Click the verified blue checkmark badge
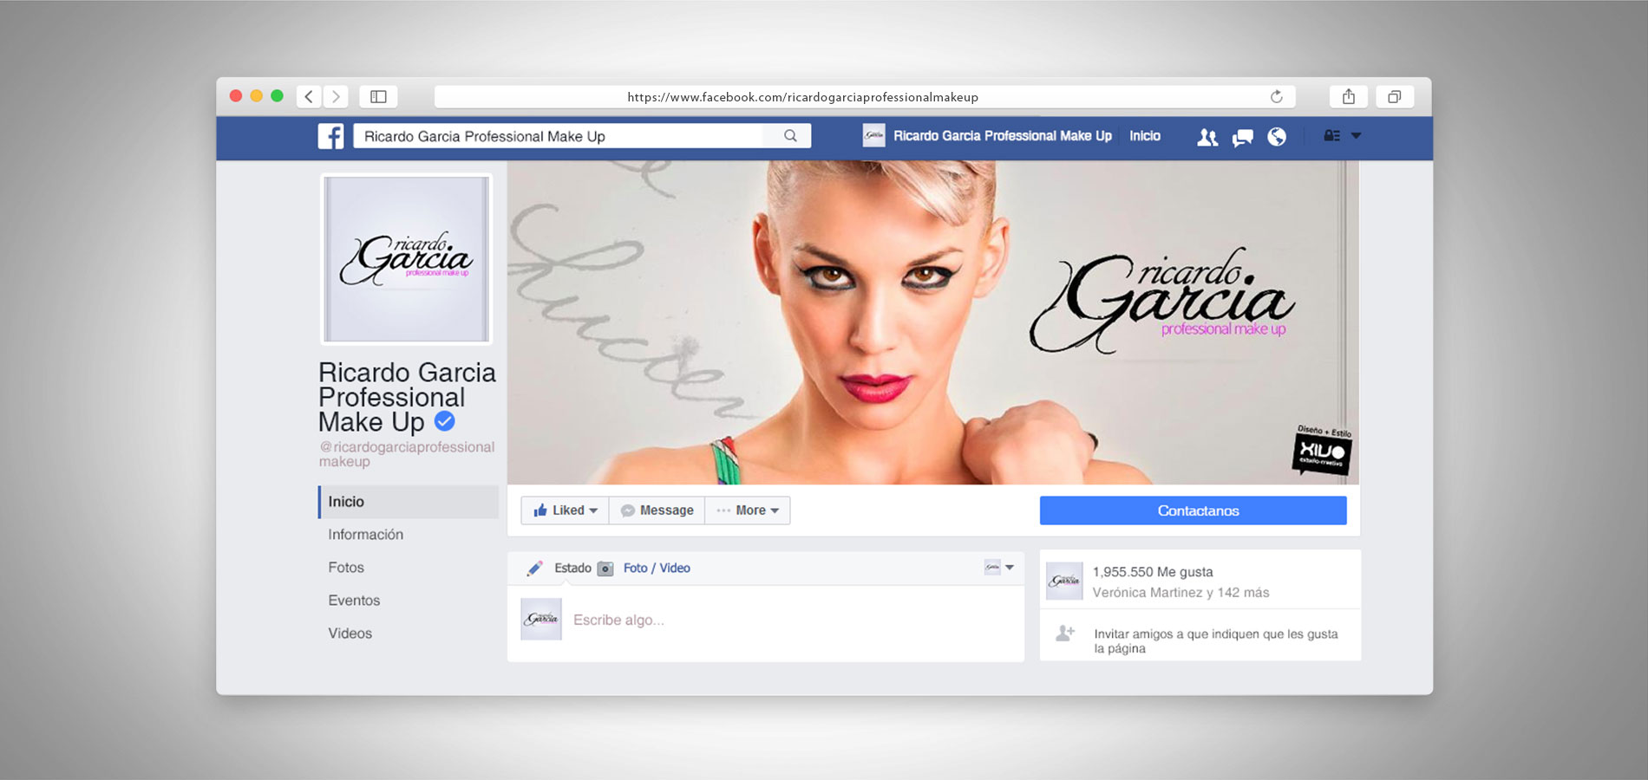Viewport: 1648px width, 780px height. pos(444,421)
